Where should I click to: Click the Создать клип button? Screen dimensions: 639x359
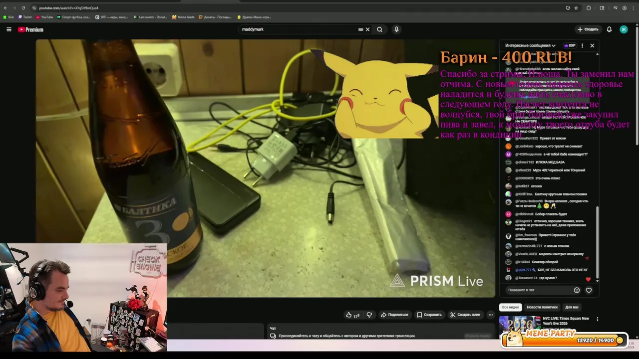pyautogui.click(x=465, y=315)
